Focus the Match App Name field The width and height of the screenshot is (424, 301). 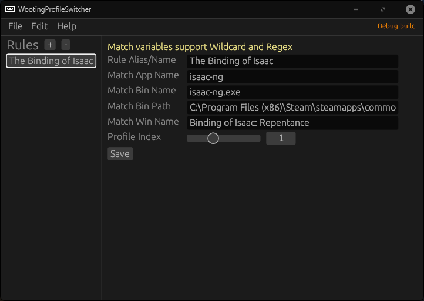(292, 77)
